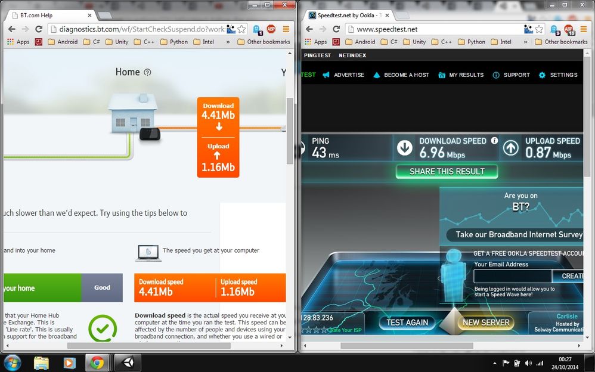The height and width of the screenshot is (372, 595).
Task: Show hidden bookmarks chevron in BT window
Action: (228, 42)
